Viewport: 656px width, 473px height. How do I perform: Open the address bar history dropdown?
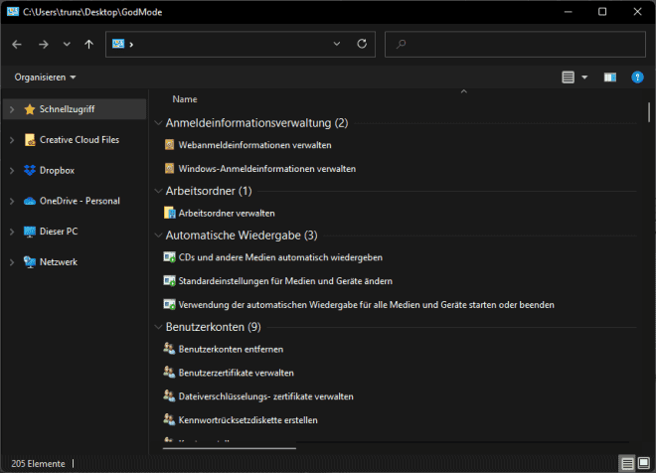coord(338,45)
